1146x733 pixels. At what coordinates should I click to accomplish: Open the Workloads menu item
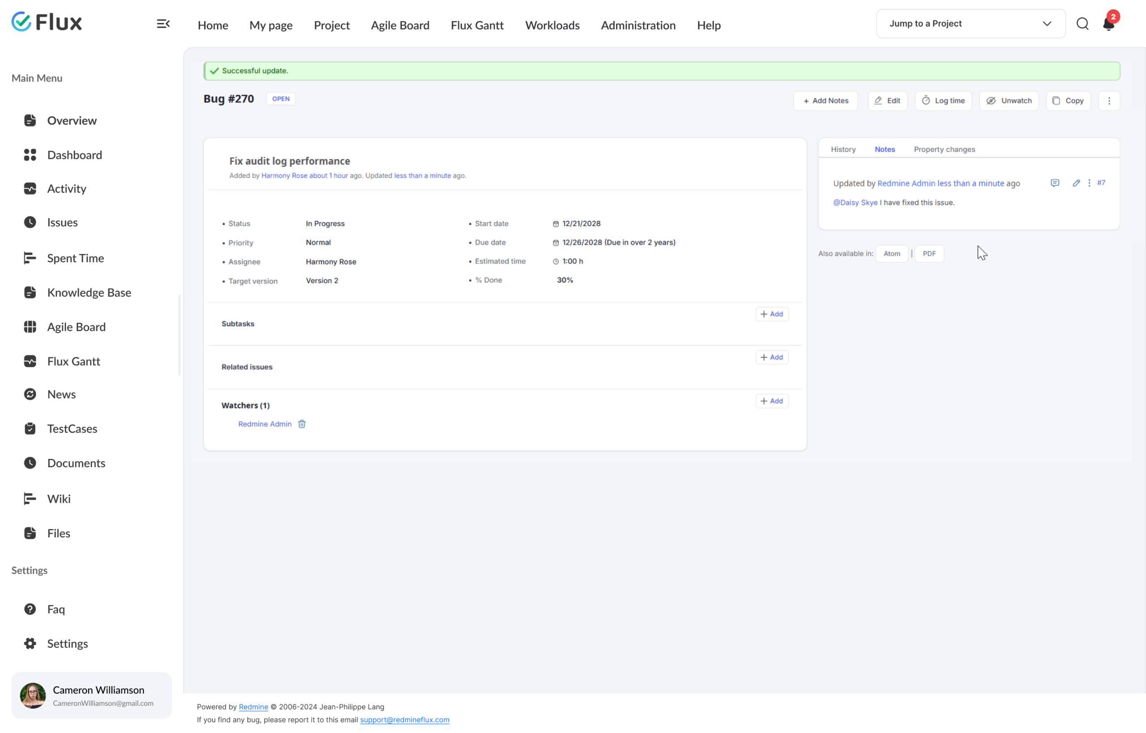(552, 25)
